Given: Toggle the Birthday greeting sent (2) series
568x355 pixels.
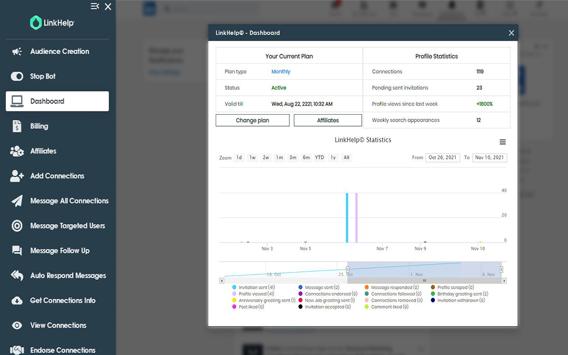Looking at the screenshot, I should [x=463, y=293].
